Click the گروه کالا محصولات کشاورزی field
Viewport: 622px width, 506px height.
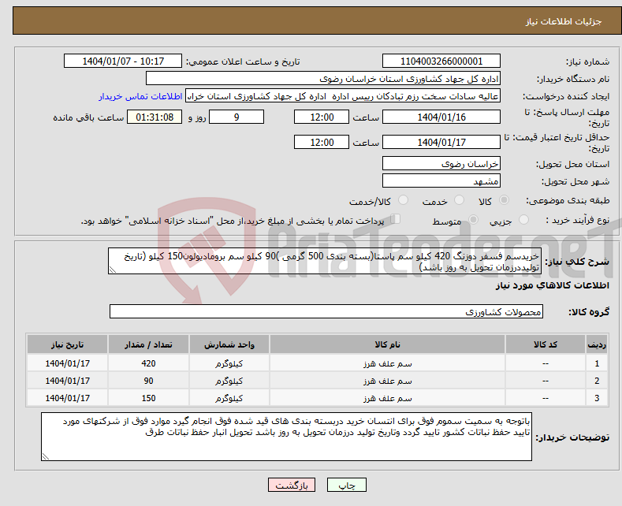[326, 311]
